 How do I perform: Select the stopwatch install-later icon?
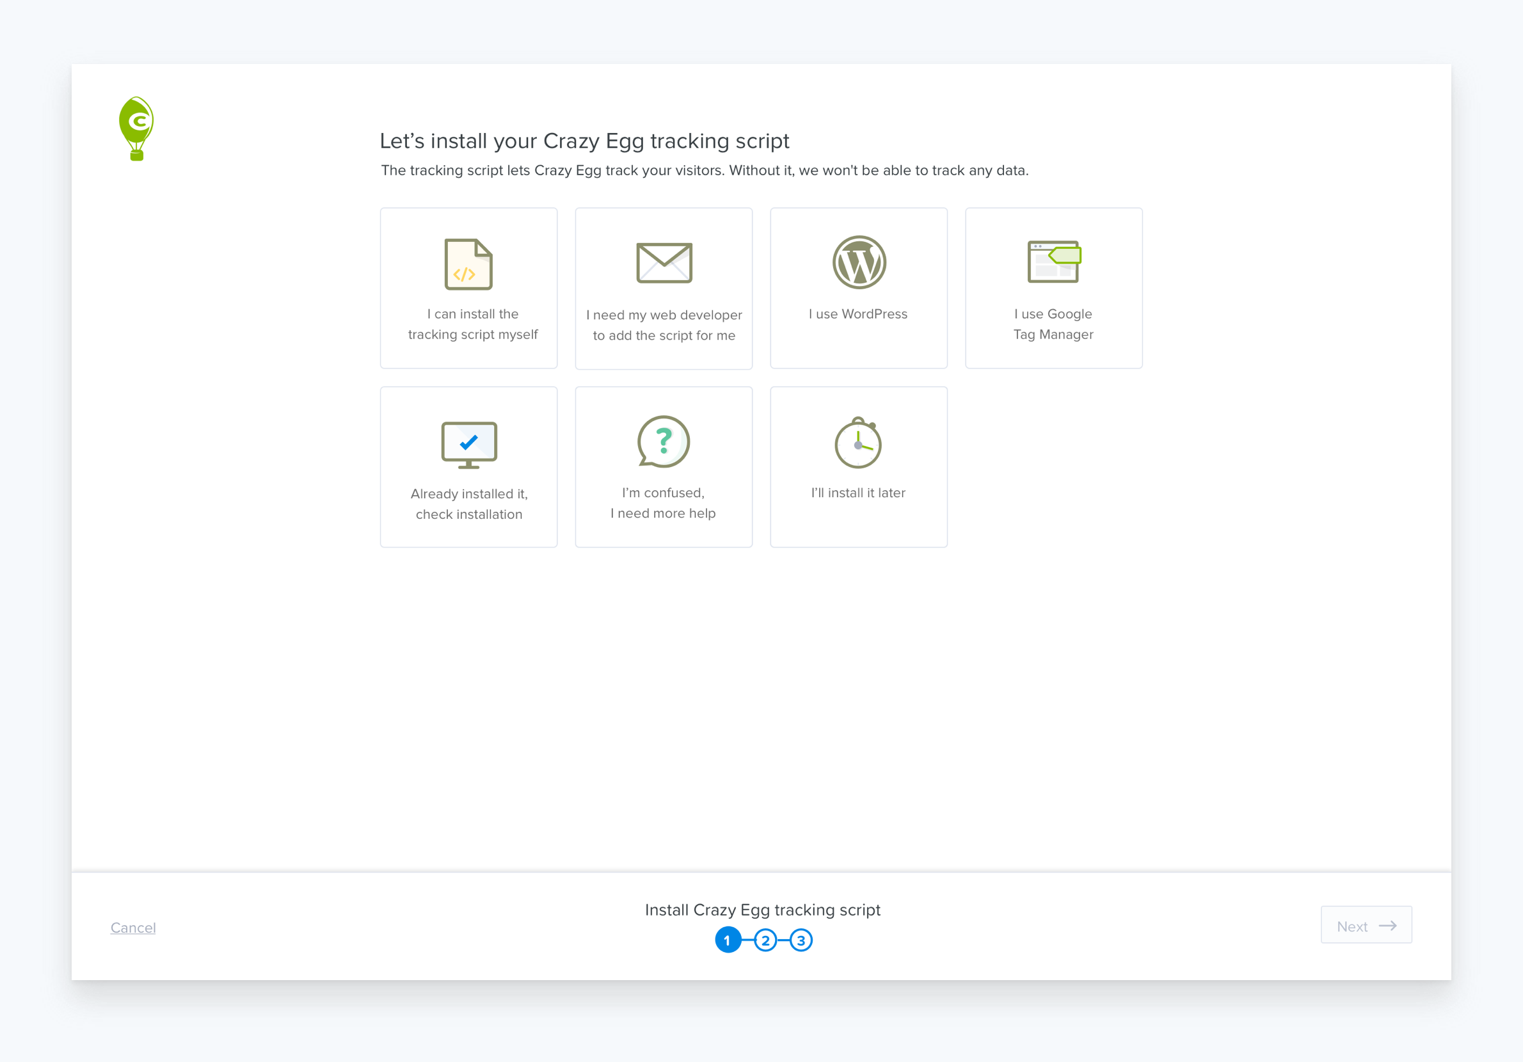click(858, 443)
